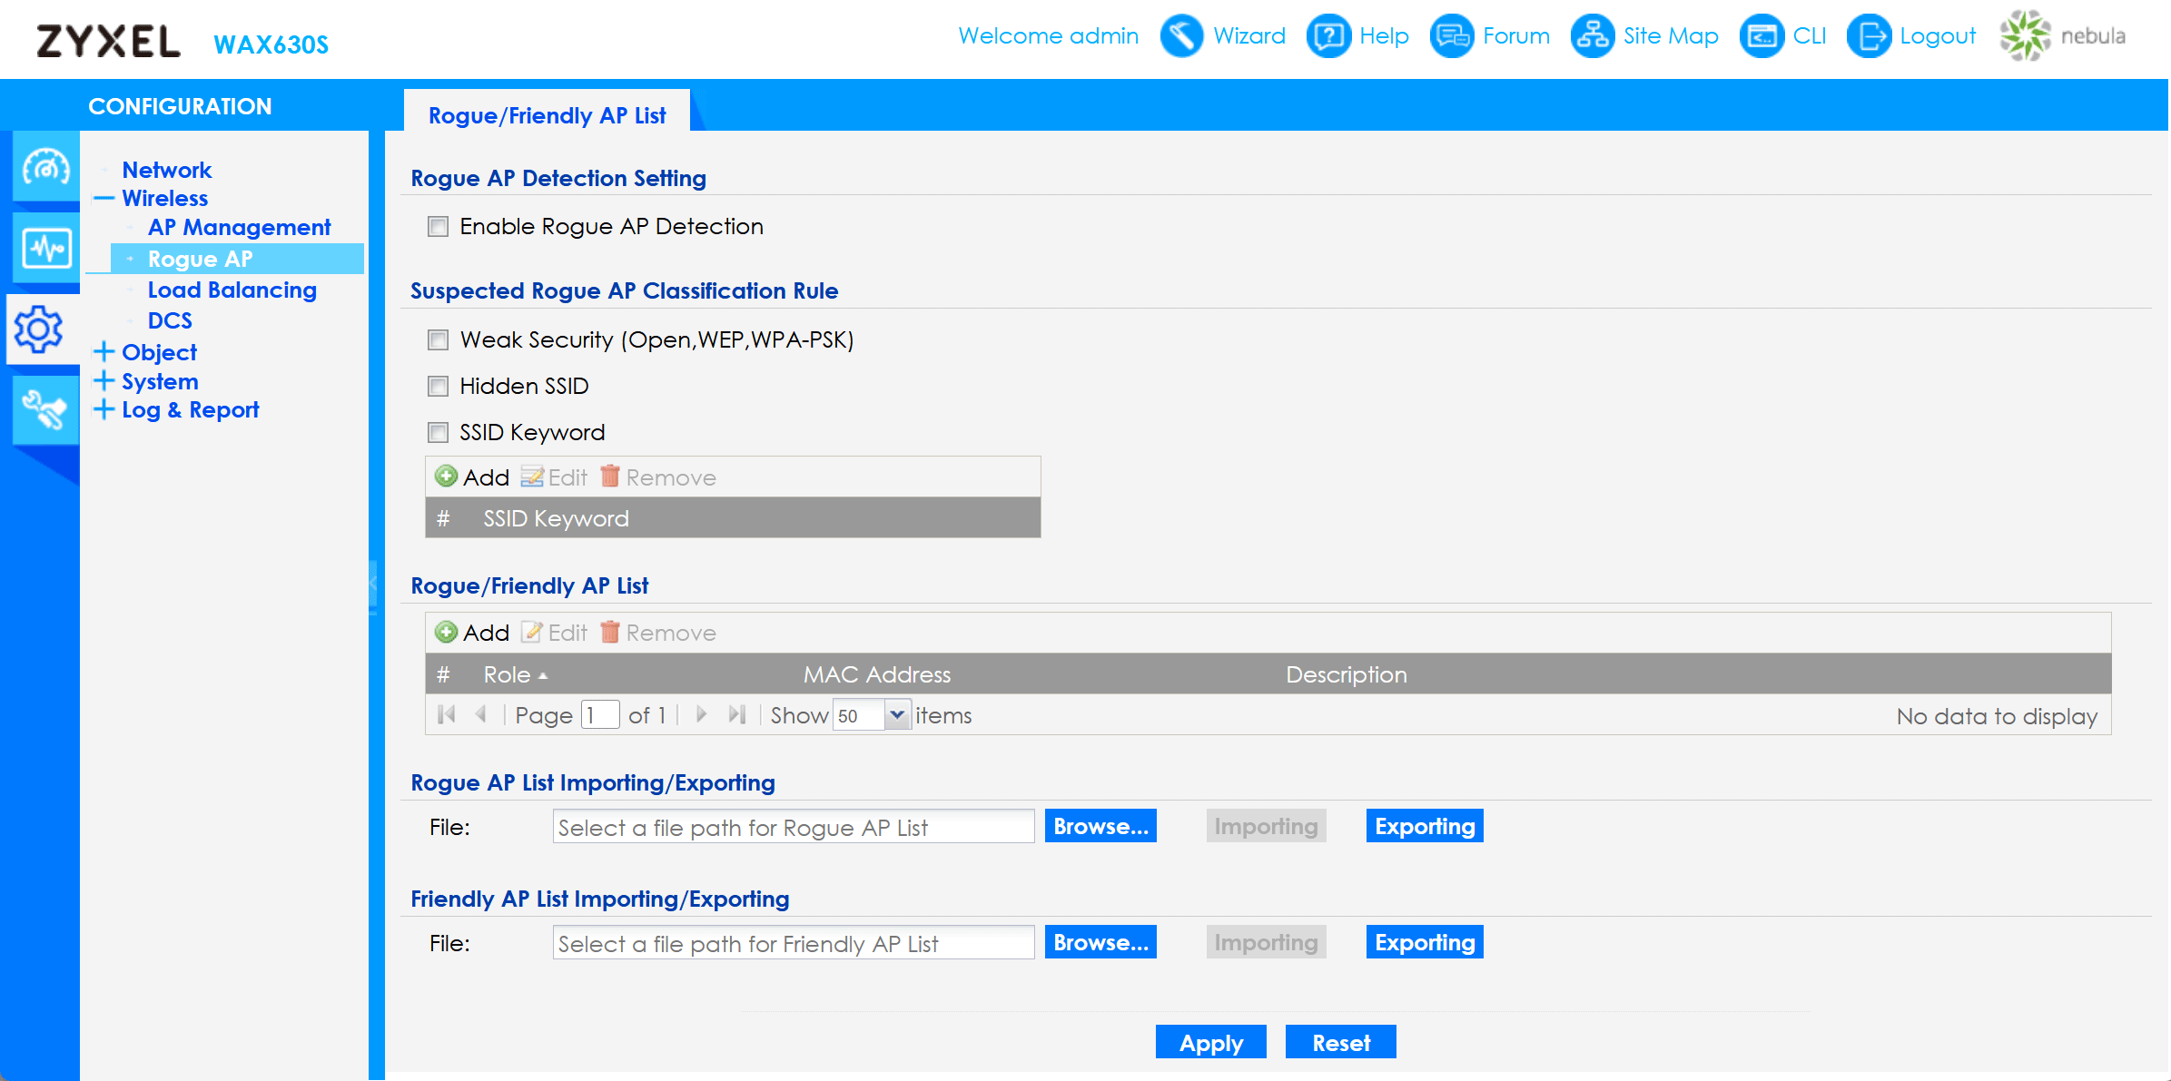Expand the Object menu tree
This screenshot has width=2171, height=1081.
[104, 352]
